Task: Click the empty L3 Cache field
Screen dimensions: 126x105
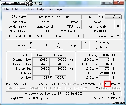Action: click(104, 78)
